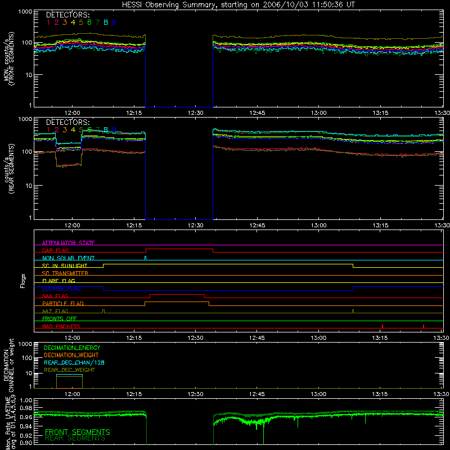The width and height of the screenshot is (450, 450).
Task: Click the BAD_PACKETS flag label
Action: click(61, 326)
